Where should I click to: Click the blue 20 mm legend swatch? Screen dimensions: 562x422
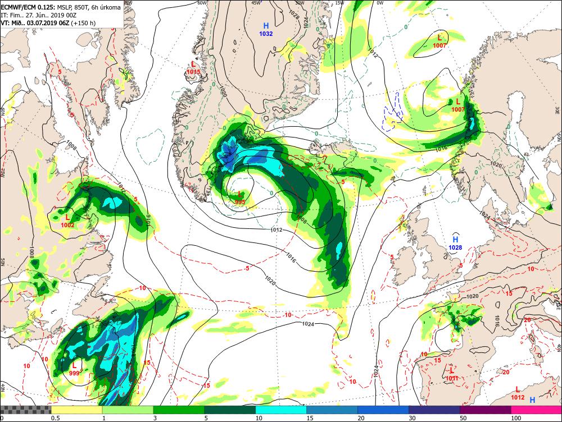click(x=383, y=410)
